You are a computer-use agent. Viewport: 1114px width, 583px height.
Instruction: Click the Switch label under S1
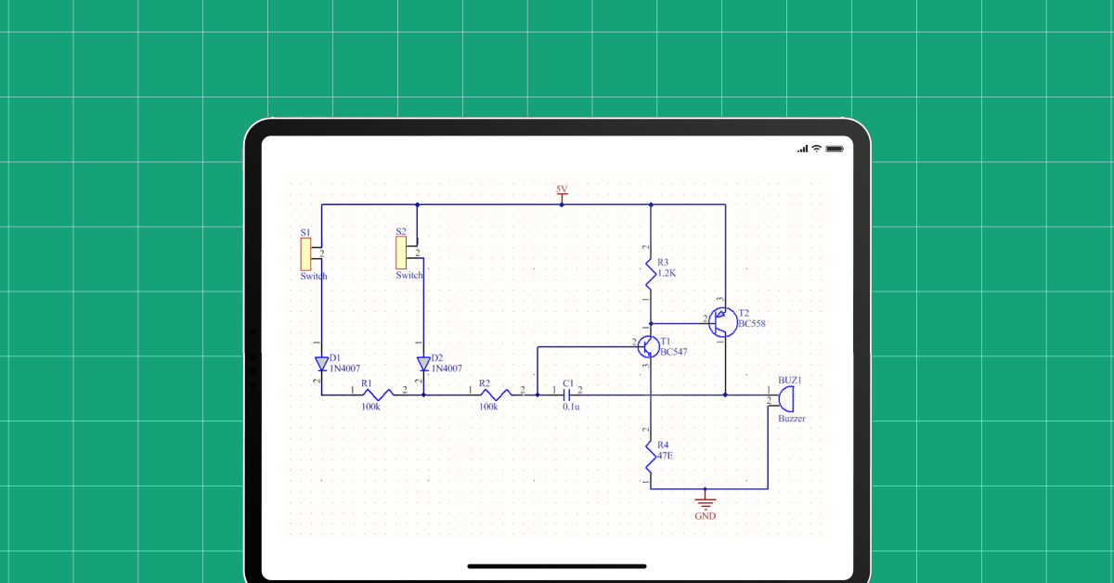coord(314,277)
